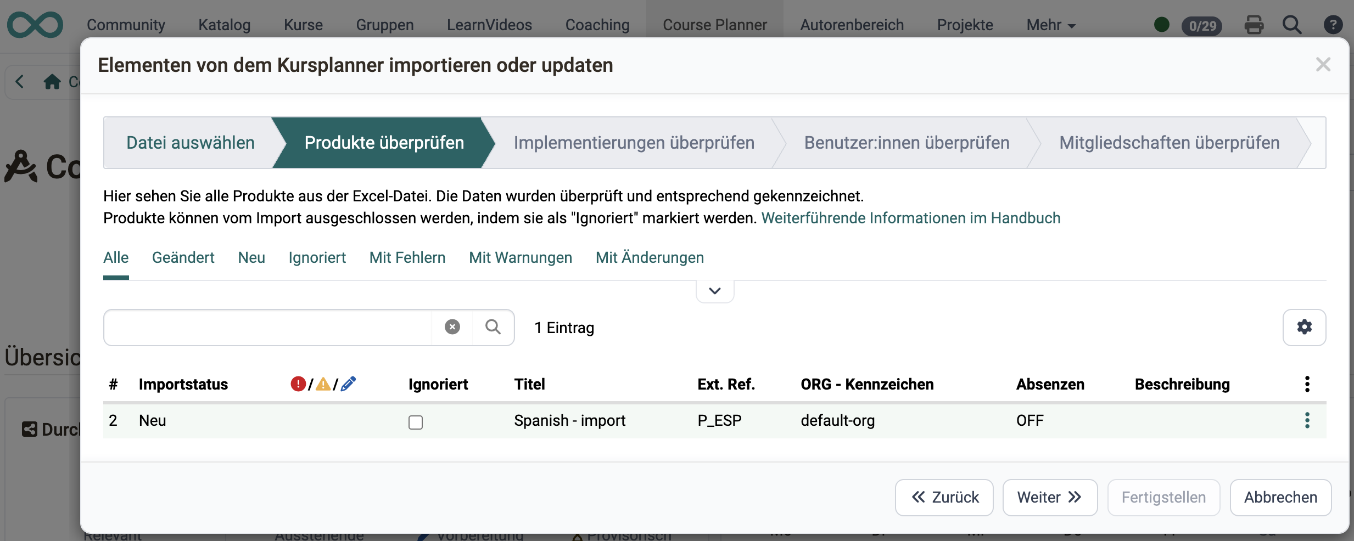1354x541 pixels.
Task: Show Ignoriert entries tab
Action: click(317, 258)
